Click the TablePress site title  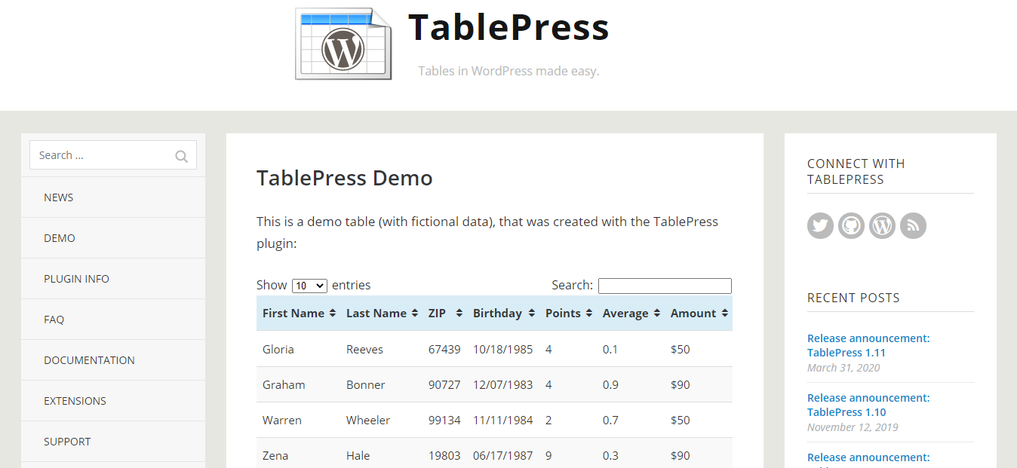(508, 28)
